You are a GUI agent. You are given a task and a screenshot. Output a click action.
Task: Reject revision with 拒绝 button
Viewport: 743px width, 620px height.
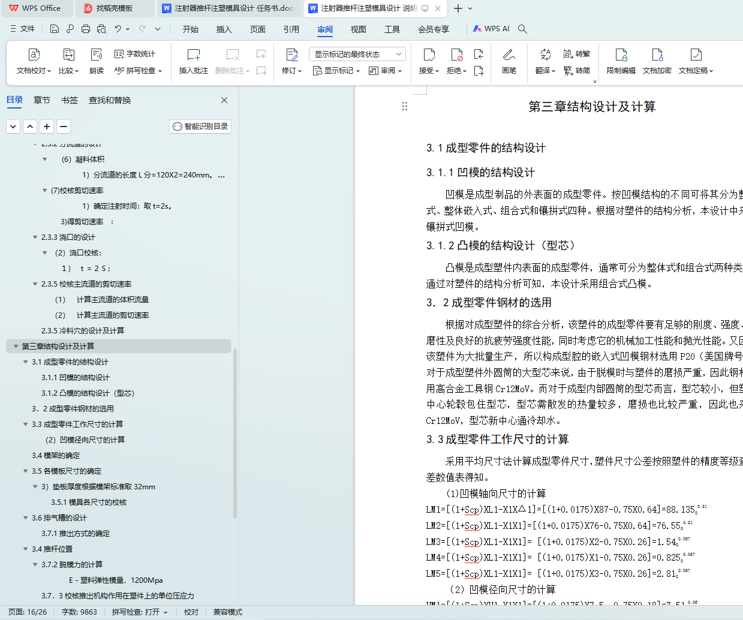click(x=456, y=62)
